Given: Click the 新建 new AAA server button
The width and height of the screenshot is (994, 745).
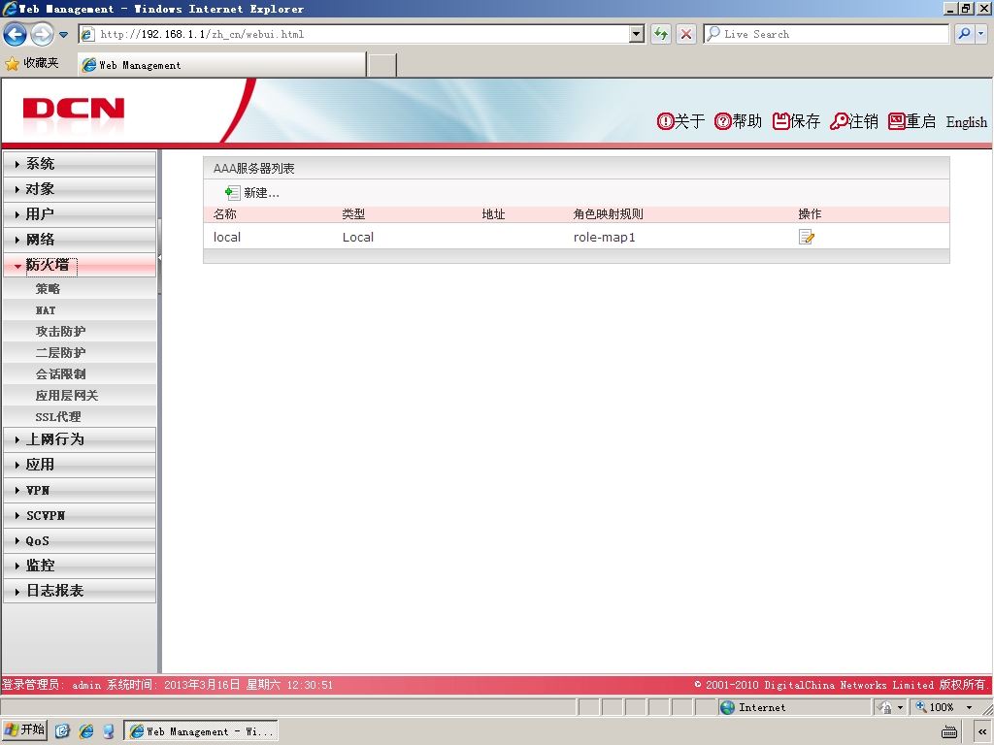Looking at the screenshot, I should tap(252, 193).
